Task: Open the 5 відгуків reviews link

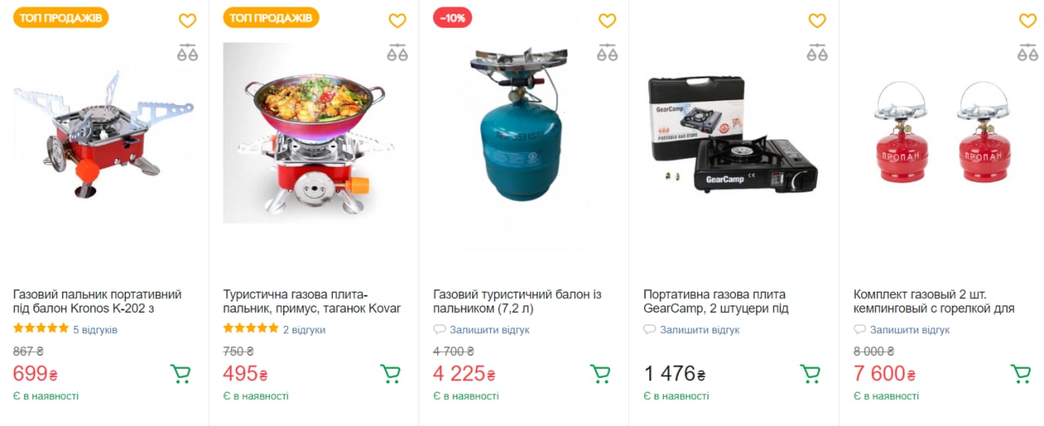Action: [95, 330]
